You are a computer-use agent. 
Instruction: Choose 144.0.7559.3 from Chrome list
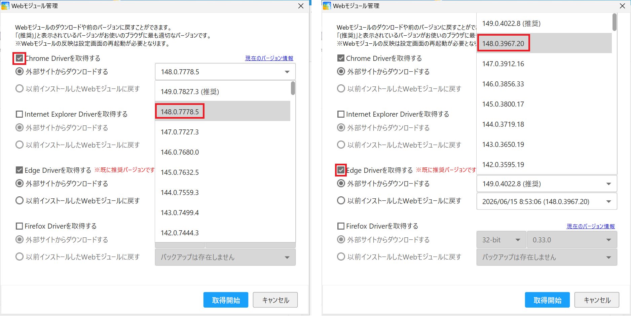pyautogui.click(x=223, y=192)
